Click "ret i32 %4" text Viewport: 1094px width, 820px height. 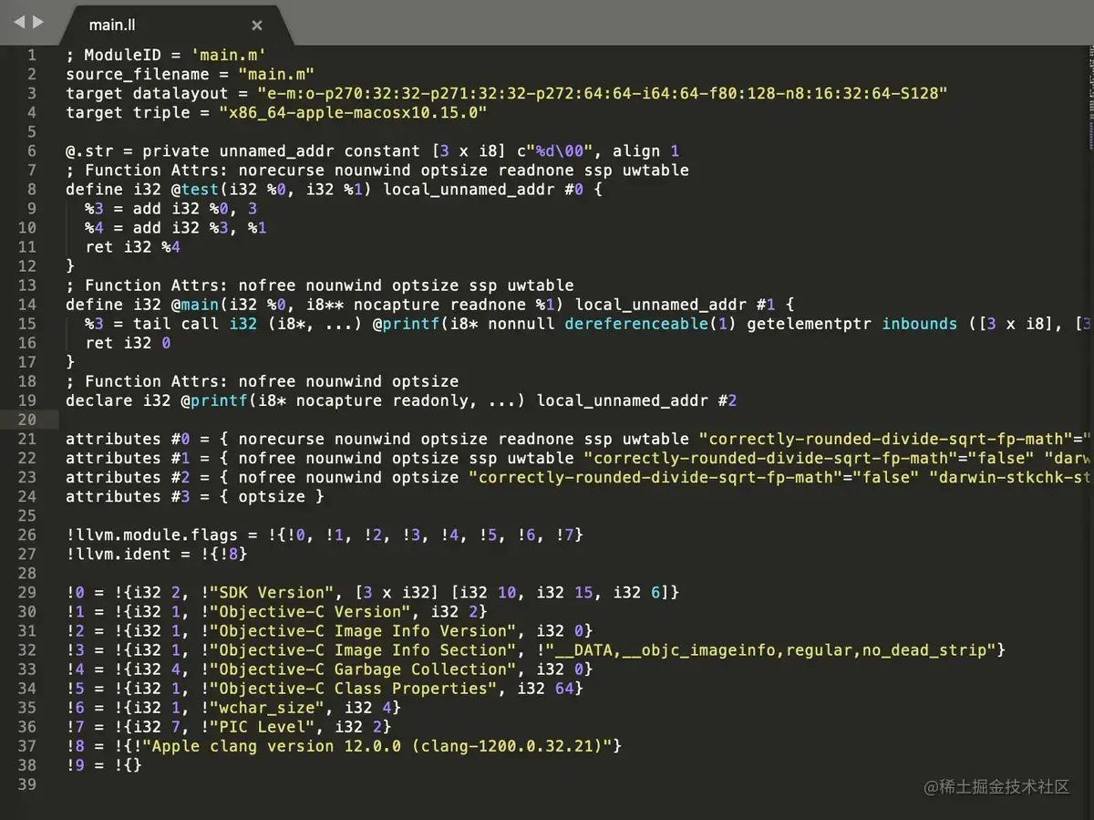point(133,247)
